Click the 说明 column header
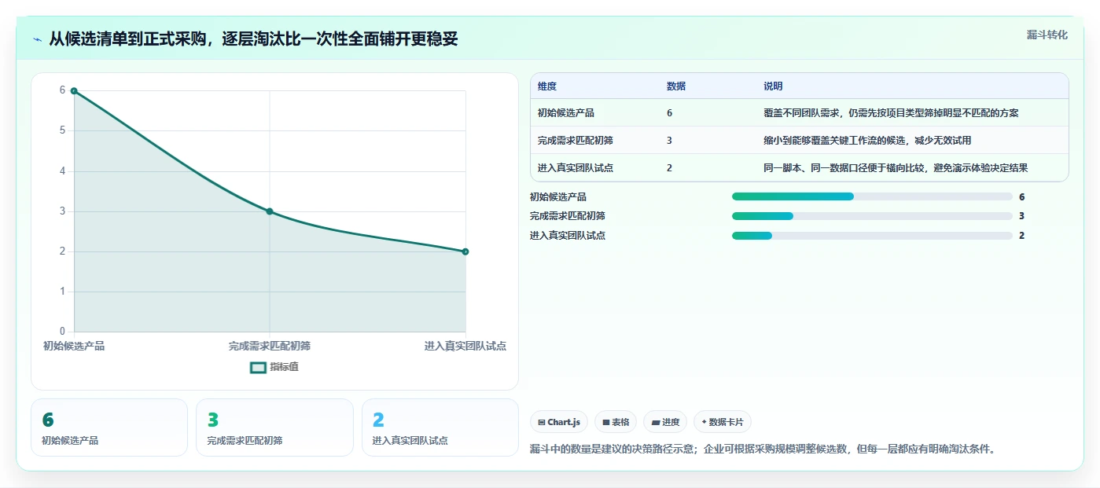The width and height of the screenshot is (1100, 488). tap(773, 86)
